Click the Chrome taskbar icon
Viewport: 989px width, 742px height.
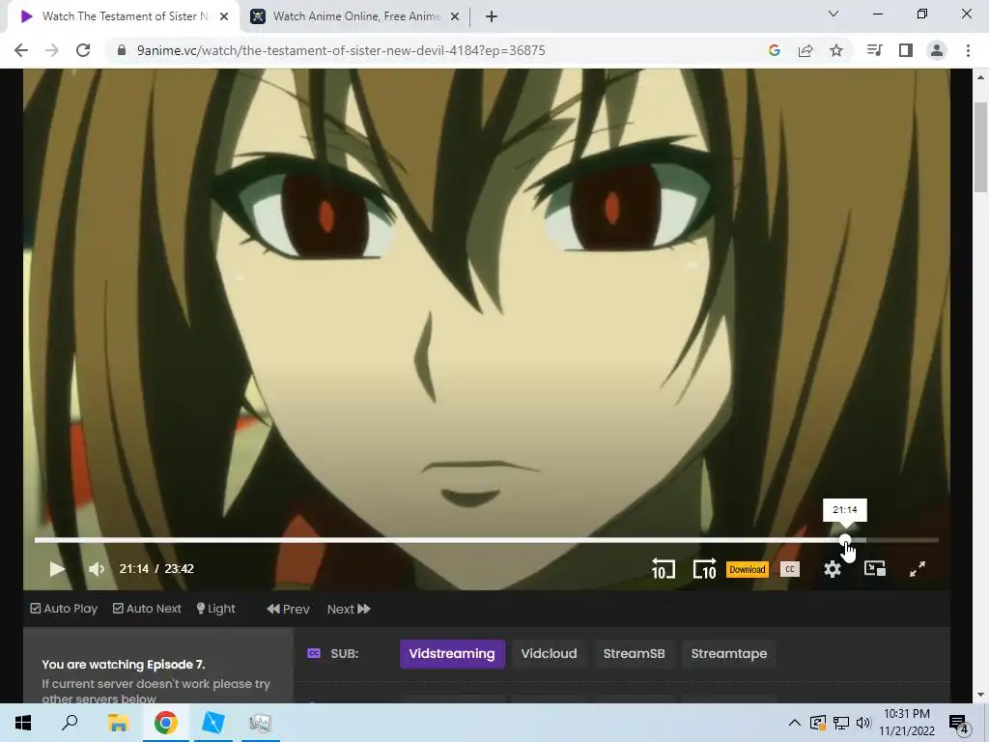click(166, 723)
